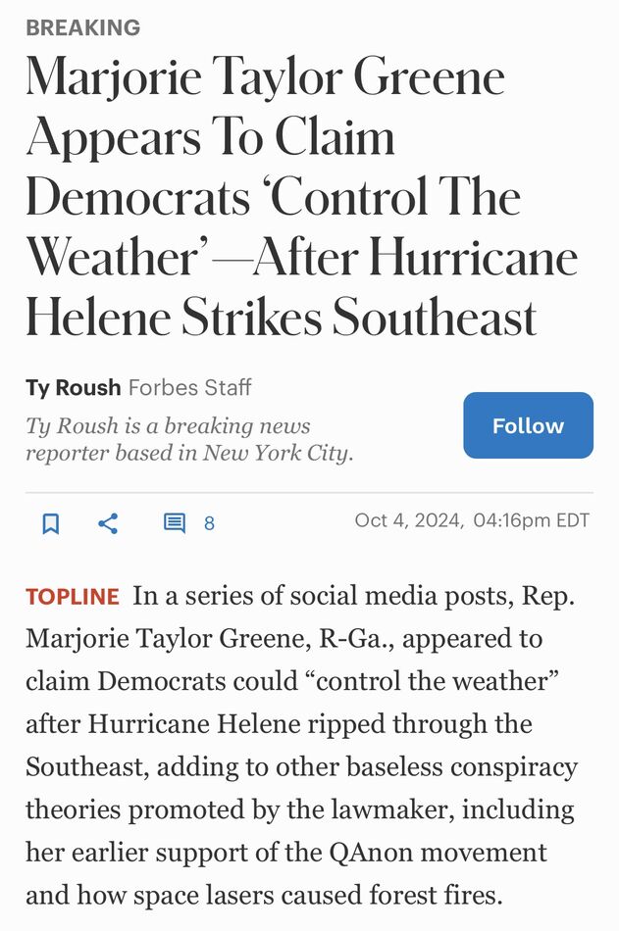Click the comment count number 8
Screen dimensions: 619x931
209,523
